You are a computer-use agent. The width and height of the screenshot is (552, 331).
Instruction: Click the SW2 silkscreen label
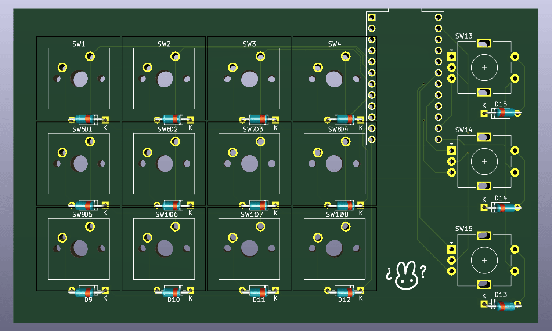[x=164, y=44]
